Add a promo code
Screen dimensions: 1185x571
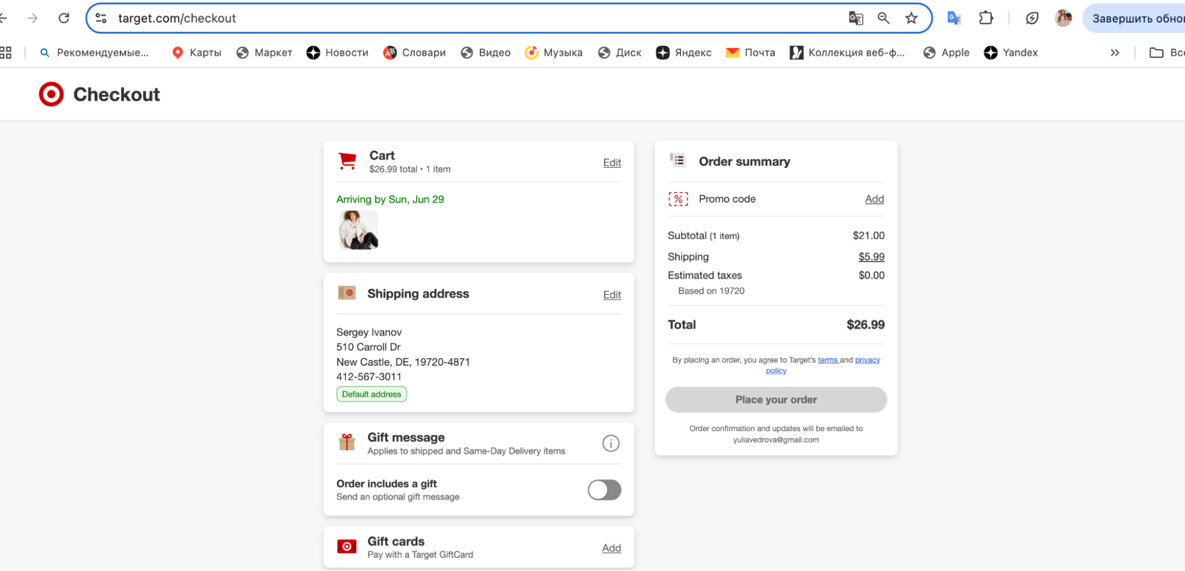pyautogui.click(x=874, y=199)
